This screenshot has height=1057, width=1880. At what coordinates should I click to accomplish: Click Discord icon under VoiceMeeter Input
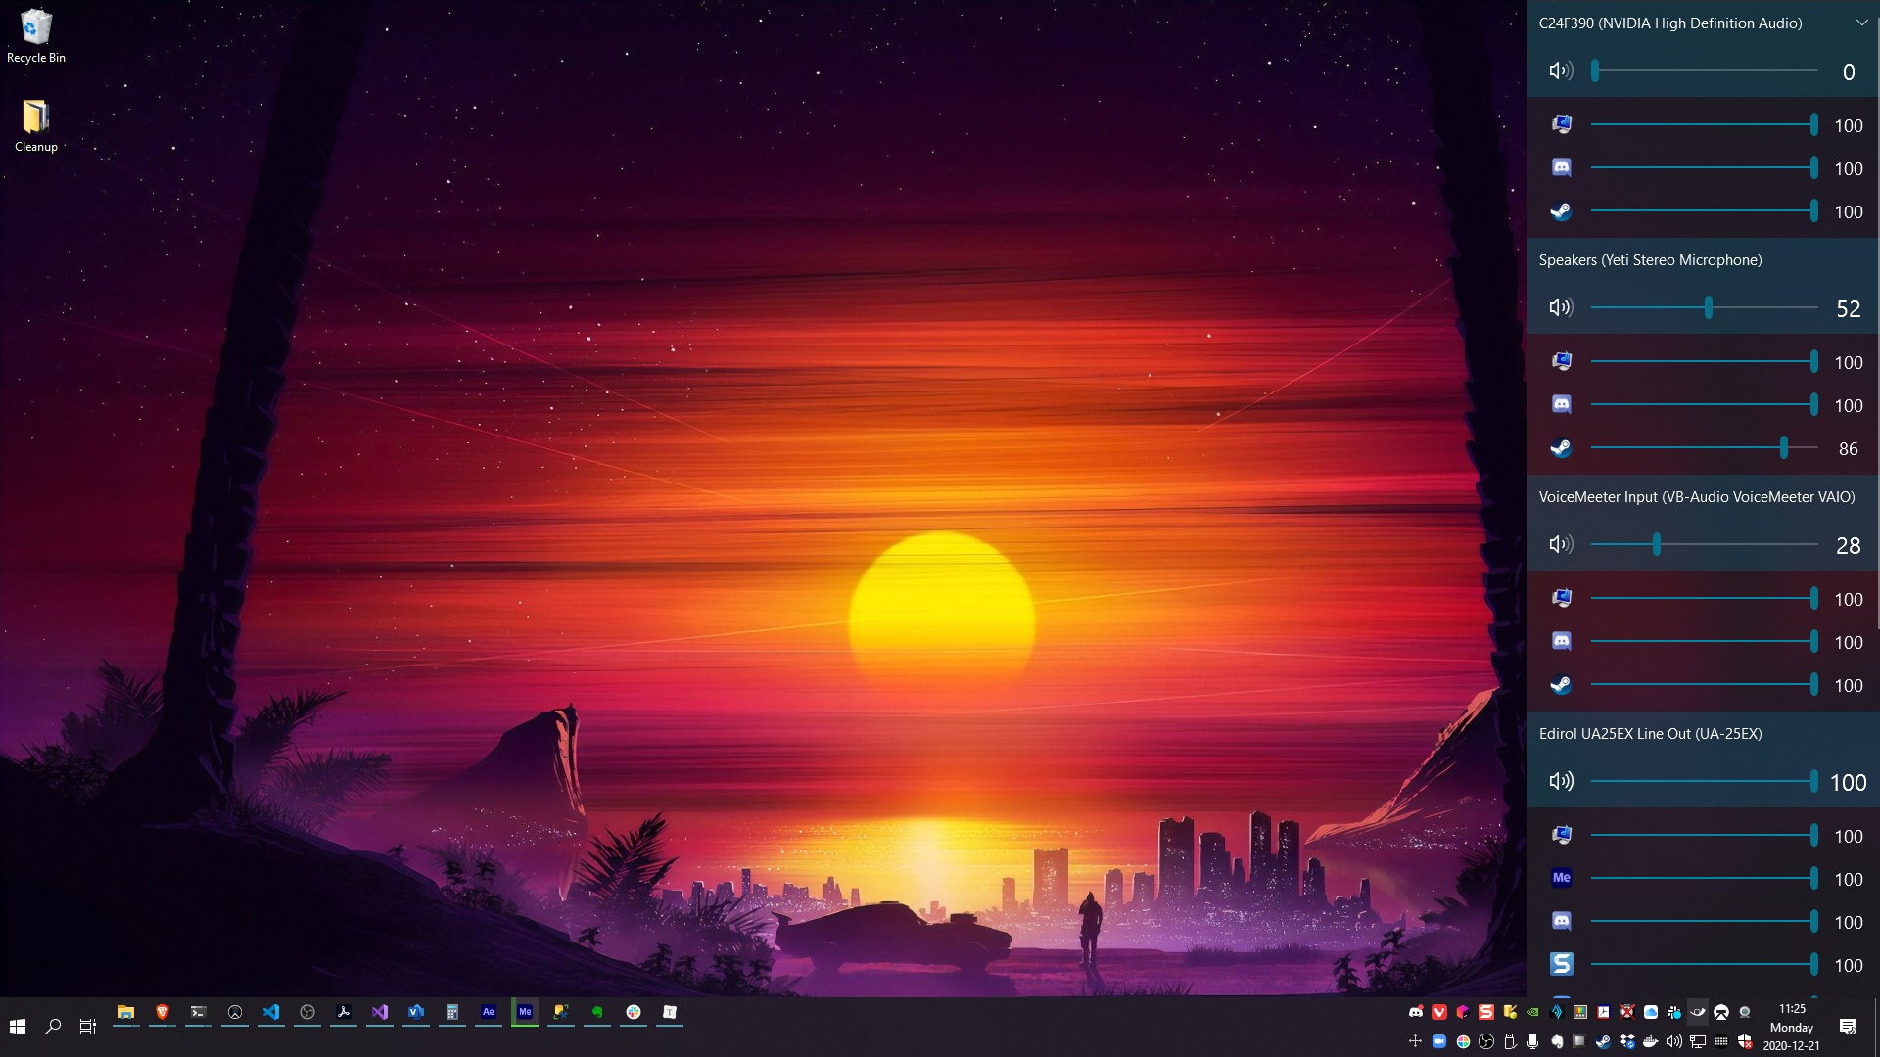point(1561,641)
